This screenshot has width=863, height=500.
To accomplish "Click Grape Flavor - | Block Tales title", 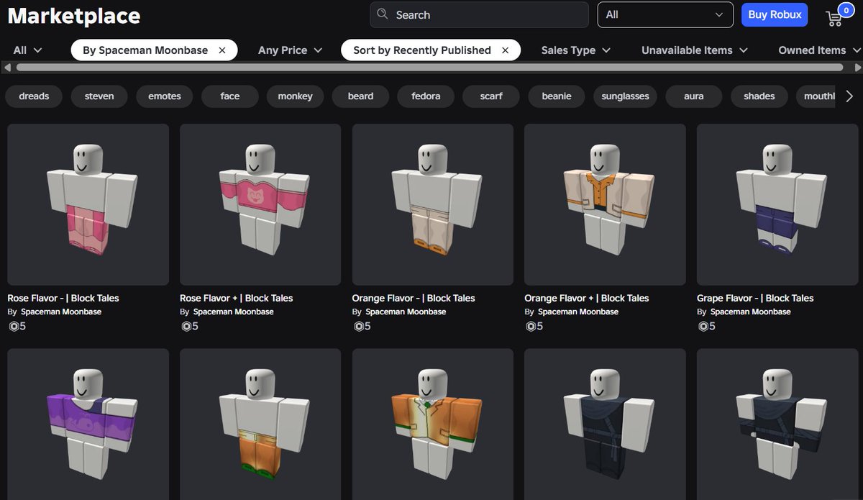I will tap(755, 298).
